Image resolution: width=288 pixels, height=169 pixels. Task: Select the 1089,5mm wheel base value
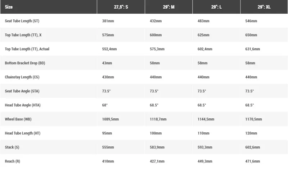111,119
